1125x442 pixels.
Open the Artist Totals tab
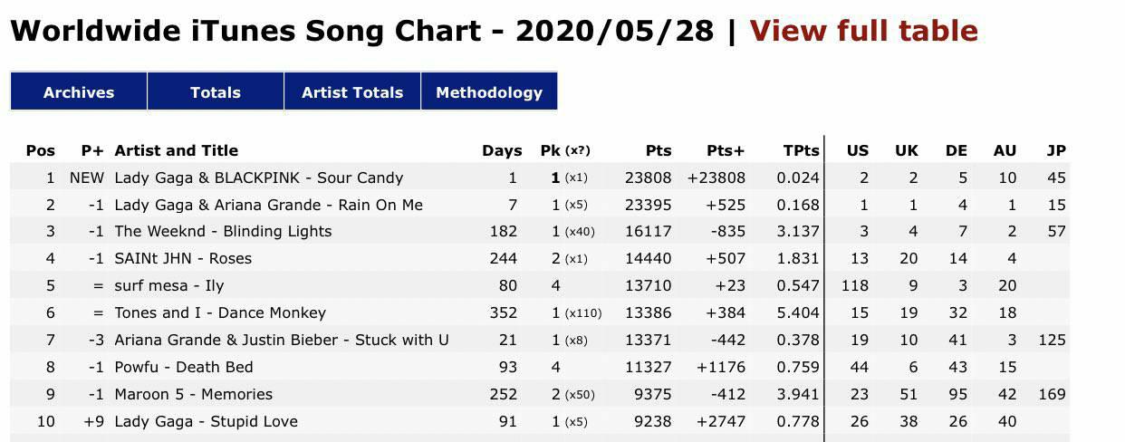352,91
